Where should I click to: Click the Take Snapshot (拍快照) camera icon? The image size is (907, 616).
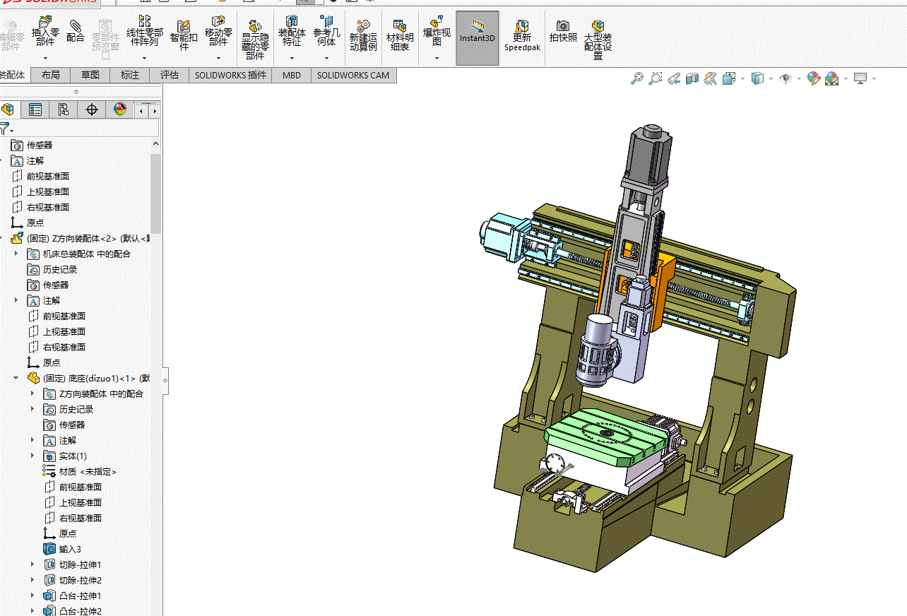pos(563,32)
